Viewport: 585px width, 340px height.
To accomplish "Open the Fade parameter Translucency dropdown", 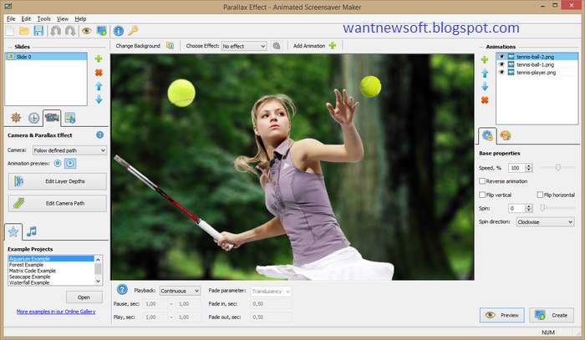I will [x=271, y=292].
